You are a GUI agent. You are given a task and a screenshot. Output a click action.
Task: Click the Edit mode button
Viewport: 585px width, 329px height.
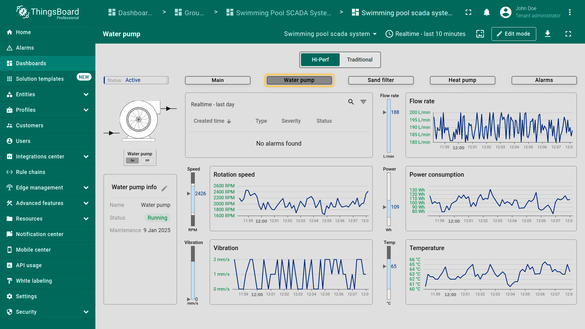[513, 34]
